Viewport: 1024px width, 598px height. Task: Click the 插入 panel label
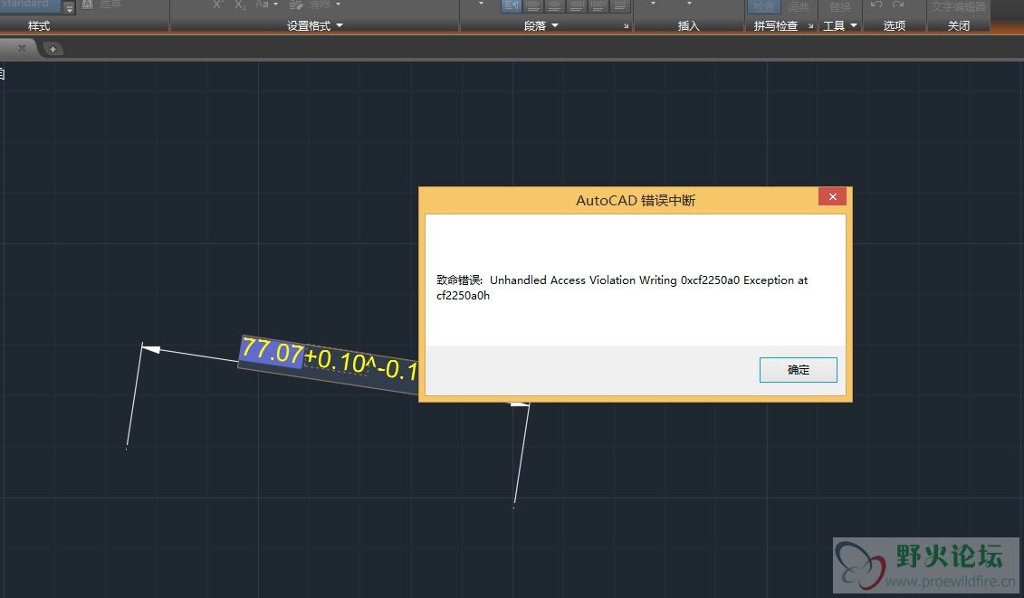point(688,25)
